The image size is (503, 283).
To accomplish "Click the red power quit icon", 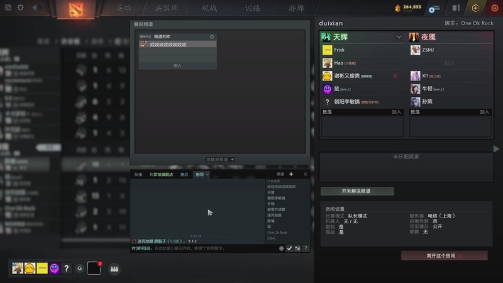I will pyautogui.click(x=495, y=8).
